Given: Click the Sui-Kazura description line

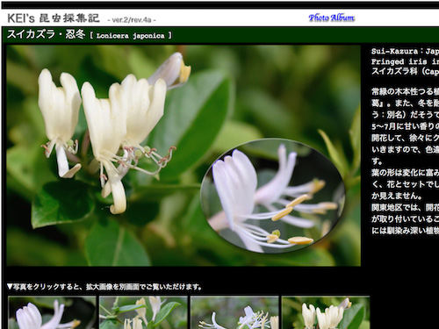Looking at the screenshot, I should point(405,52).
